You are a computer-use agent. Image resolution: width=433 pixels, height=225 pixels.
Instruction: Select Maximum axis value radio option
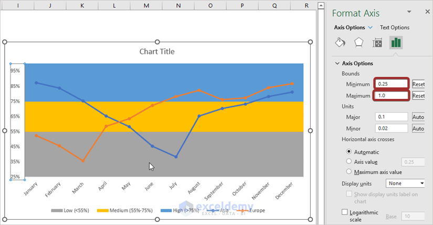[349, 172]
